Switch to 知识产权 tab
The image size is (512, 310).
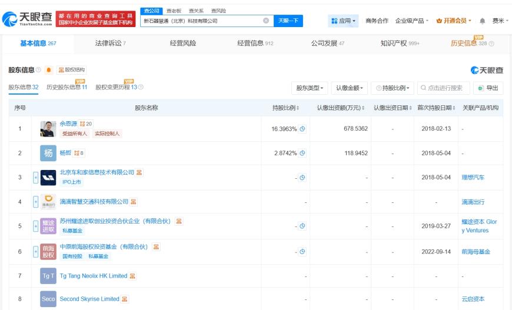click(x=400, y=43)
